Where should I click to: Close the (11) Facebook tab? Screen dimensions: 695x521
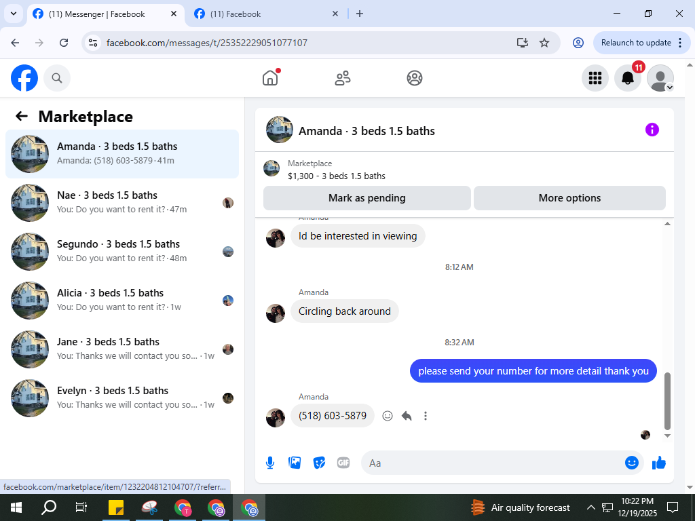point(335,14)
